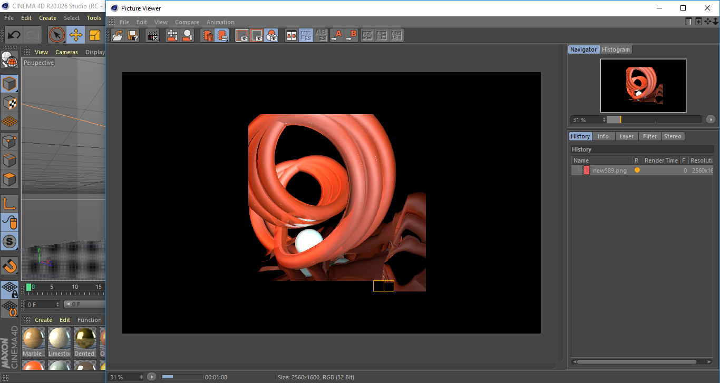Image resolution: width=720 pixels, height=383 pixels.
Task: Click the History panel horizontal scrollbar
Action: pyautogui.click(x=636, y=362)
